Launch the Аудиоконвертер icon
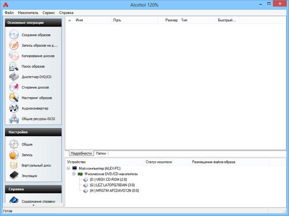This screenshot has height=216, width=289. [x=14, y=108]
